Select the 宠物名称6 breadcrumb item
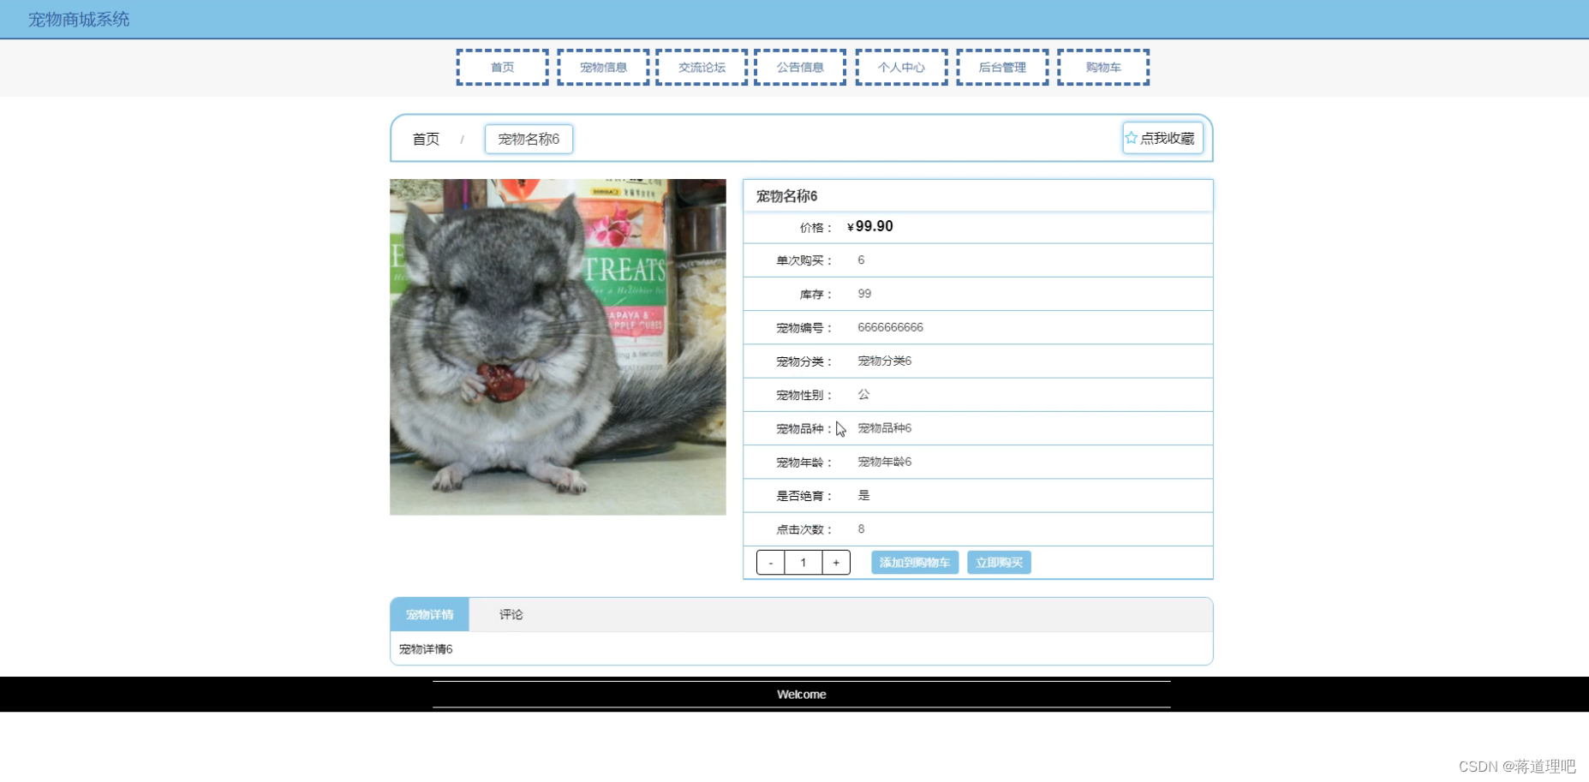 pyautogui.click(x=529, y=138)
